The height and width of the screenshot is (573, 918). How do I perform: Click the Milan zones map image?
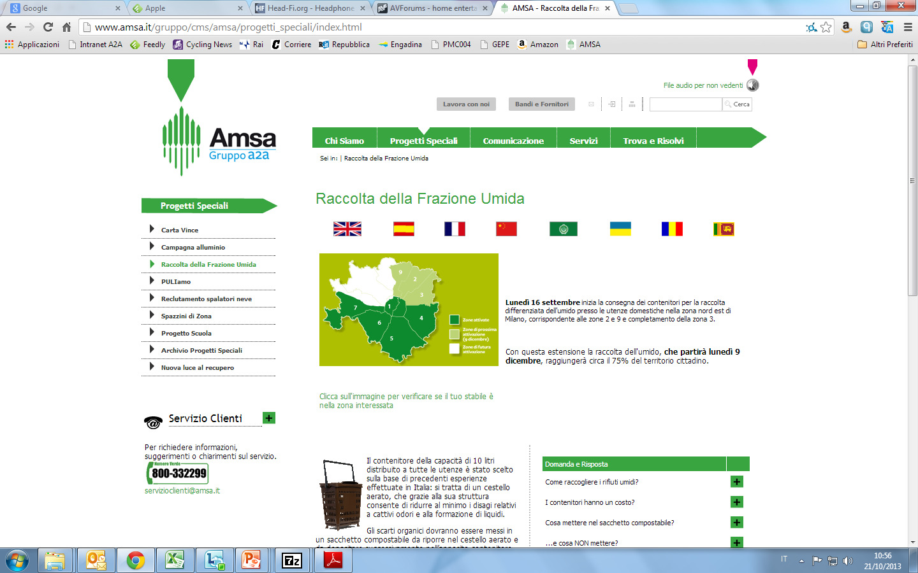coord(409,309)
